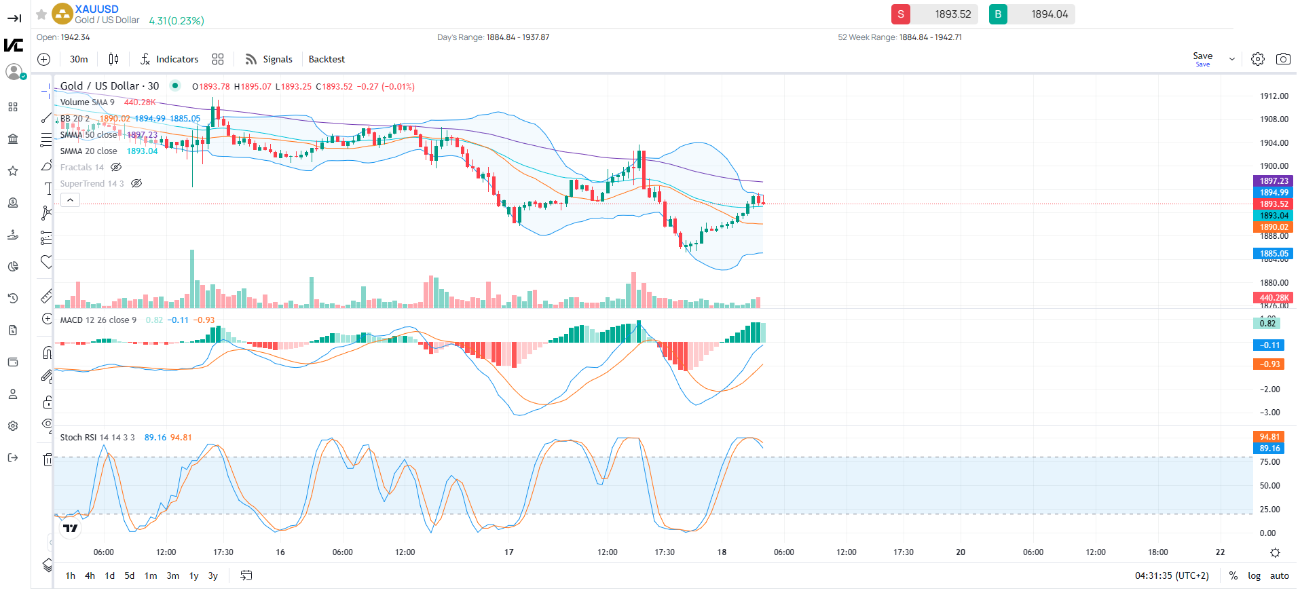The height and width of the screenshot is (589, 1300).
Task: Show the hidden Fractals 14 indicator
Action: pos(116,168)
